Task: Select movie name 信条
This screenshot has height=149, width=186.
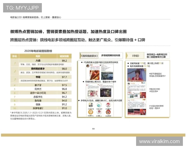Action: [38, 104]
